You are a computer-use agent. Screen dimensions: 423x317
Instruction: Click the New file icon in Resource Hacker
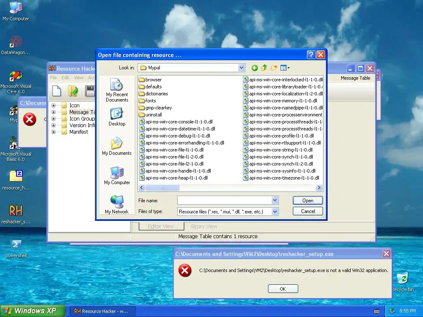click(56, 90)
